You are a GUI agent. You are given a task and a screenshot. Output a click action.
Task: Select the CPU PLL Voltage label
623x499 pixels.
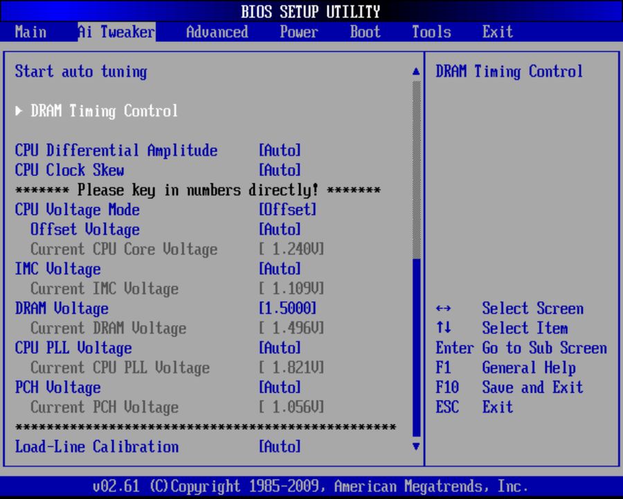coord(73,348)
